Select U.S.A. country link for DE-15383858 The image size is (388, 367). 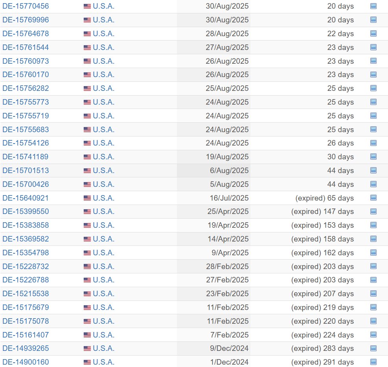[x=103, y=225]
